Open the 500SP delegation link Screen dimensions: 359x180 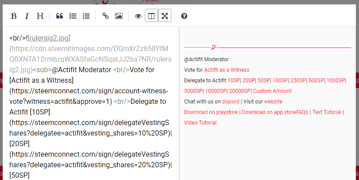click(317, 80)
